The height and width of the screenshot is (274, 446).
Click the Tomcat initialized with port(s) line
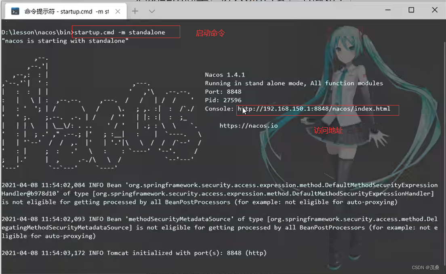(134, 253)
